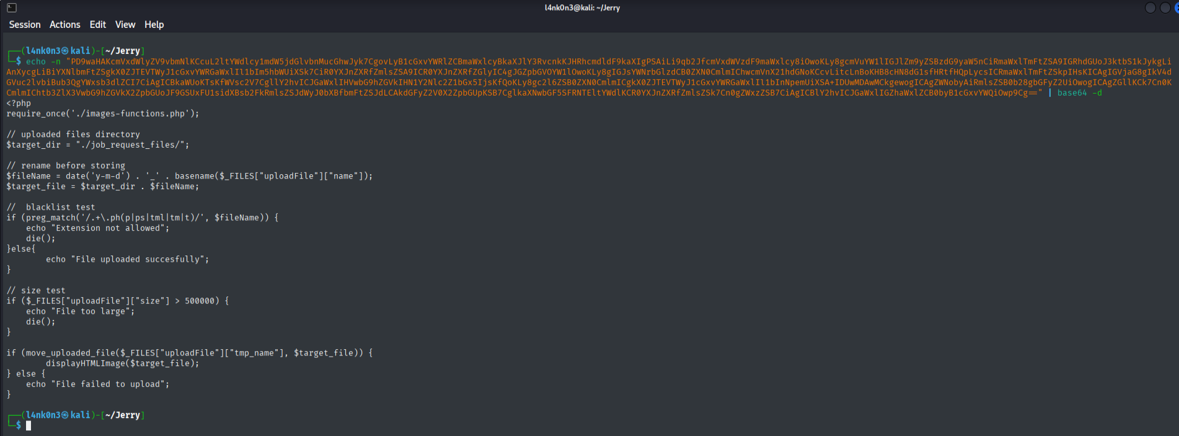Click the move_uploaded_file condition line
This screenshot has width=1179, height=436.
point(190,353)
